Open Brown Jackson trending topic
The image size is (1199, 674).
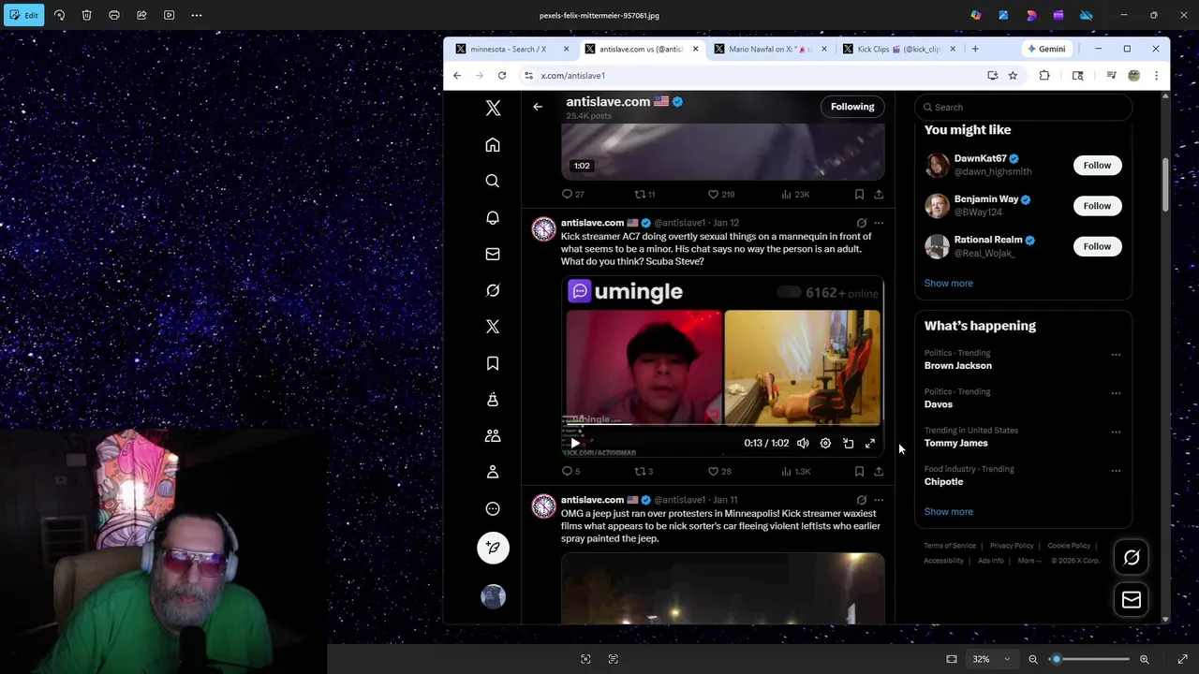[x=957, y=366]
